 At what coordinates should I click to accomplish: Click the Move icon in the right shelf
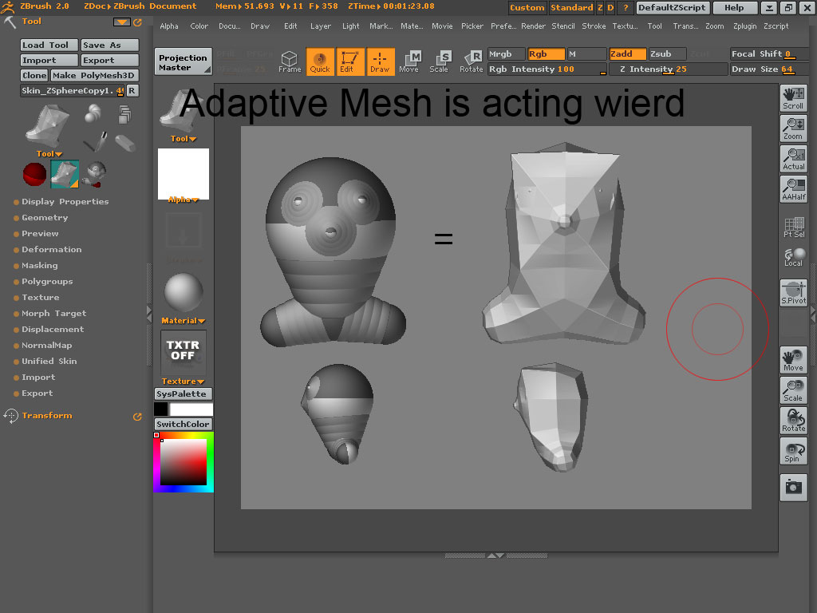[793, 360]
